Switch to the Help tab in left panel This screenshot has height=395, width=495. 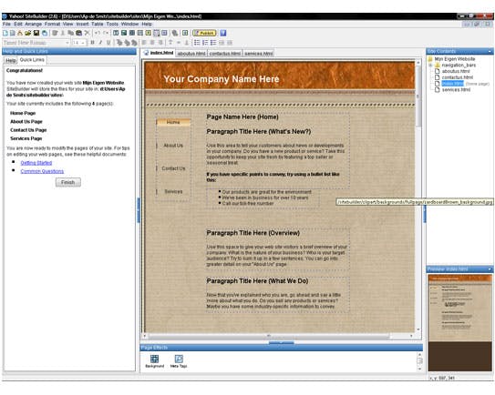[x=10, y=61]
